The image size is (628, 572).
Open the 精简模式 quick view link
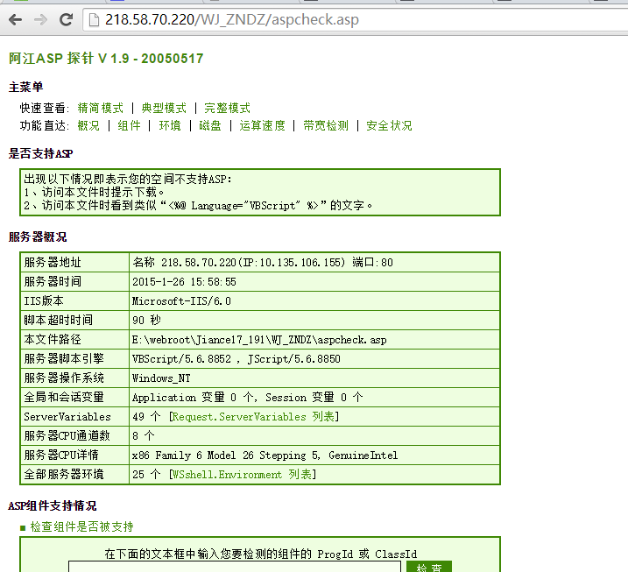pos(100,108)
